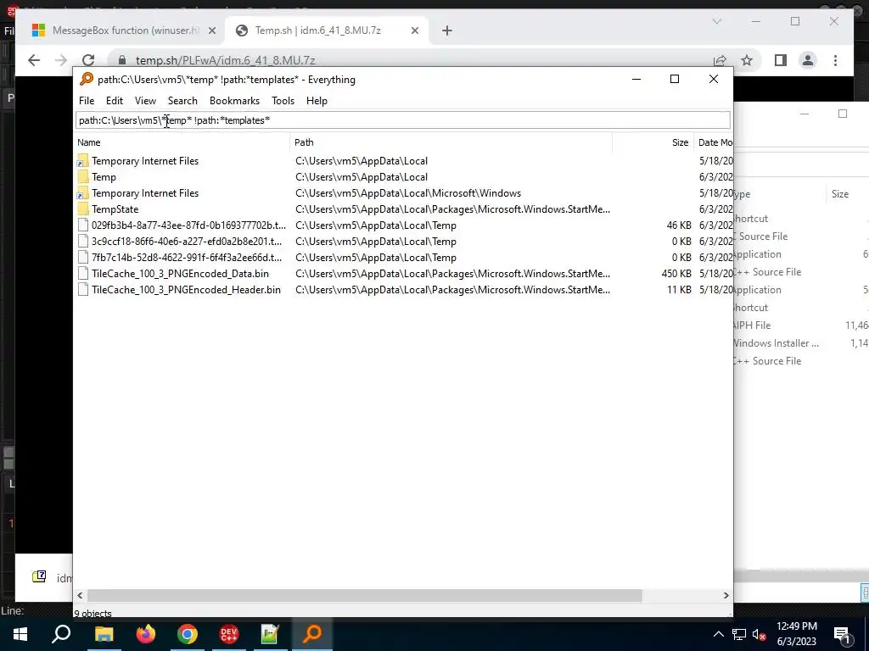Click scroll right arrow in Everything results
869x651 pixels.
726,596
